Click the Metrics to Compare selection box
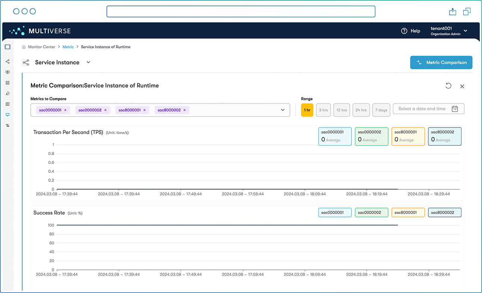The image size is (482, 293). pos(160,110)
